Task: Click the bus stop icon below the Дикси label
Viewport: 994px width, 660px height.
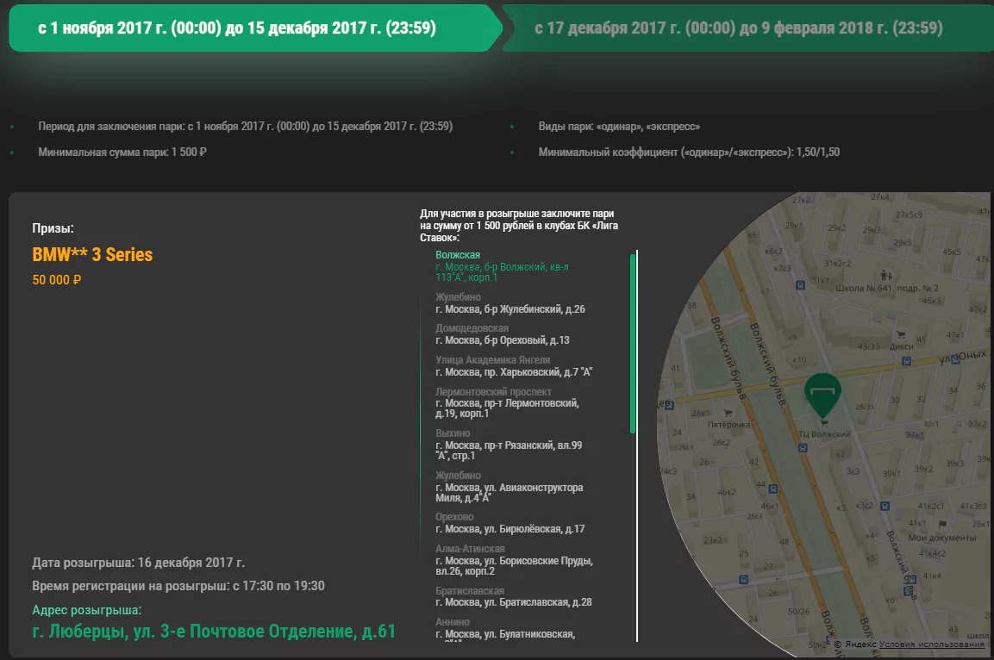Action: 907,361
